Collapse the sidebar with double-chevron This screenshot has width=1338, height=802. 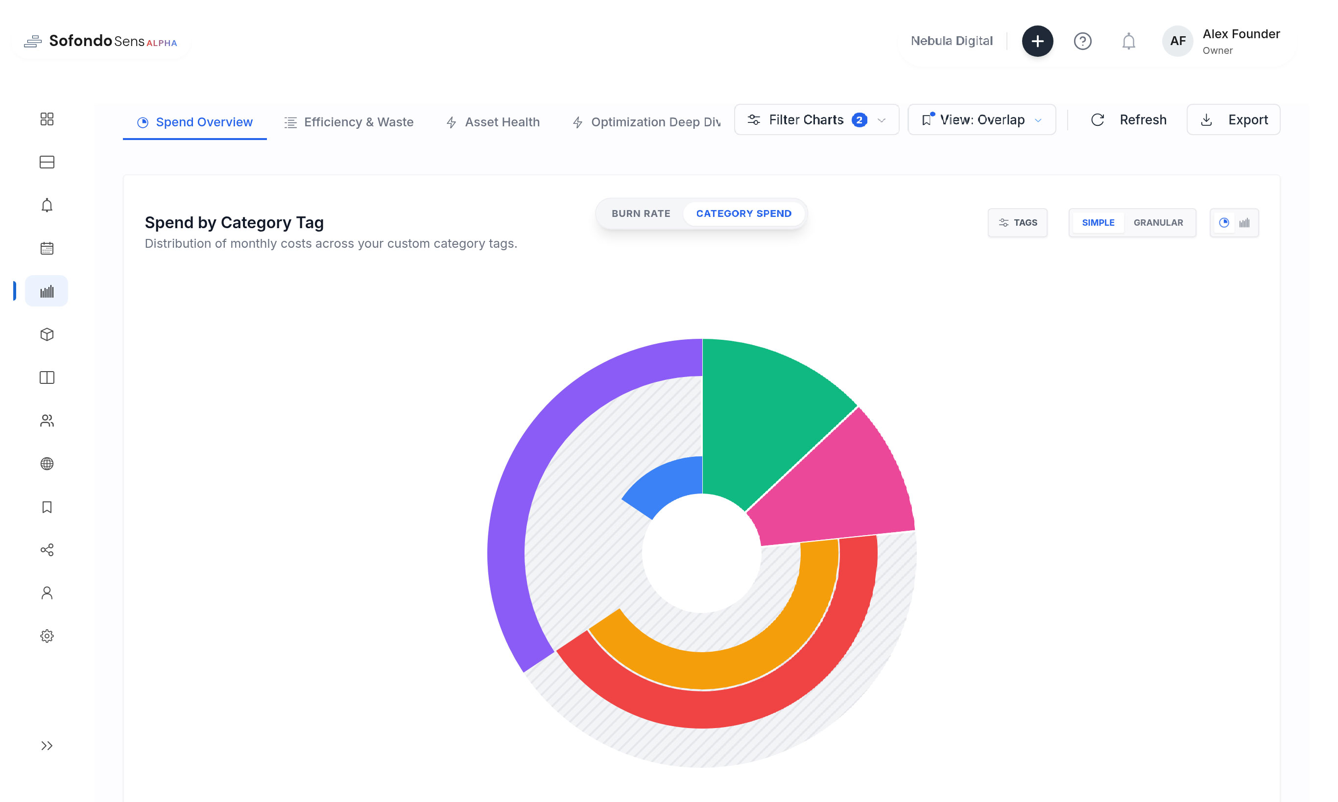click(47, 745)
